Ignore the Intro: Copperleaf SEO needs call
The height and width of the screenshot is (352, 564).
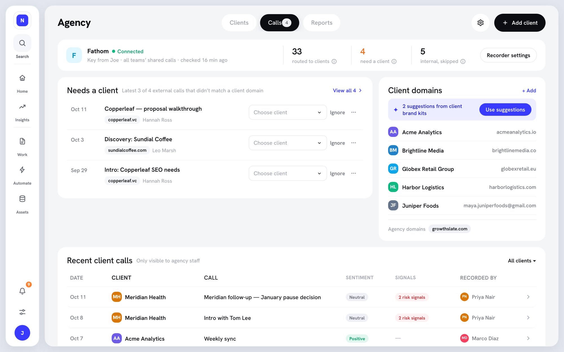click(x=337, y=173)
